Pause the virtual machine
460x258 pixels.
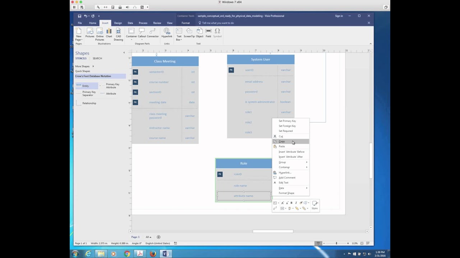pyautogui.click(x=74, y=7)
